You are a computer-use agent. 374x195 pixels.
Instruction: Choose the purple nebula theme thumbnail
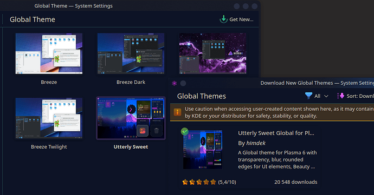(213, 53)
